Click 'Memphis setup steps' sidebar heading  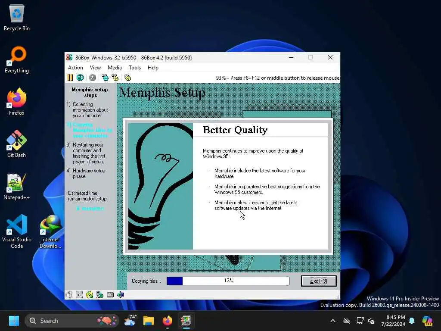[90, 92]
